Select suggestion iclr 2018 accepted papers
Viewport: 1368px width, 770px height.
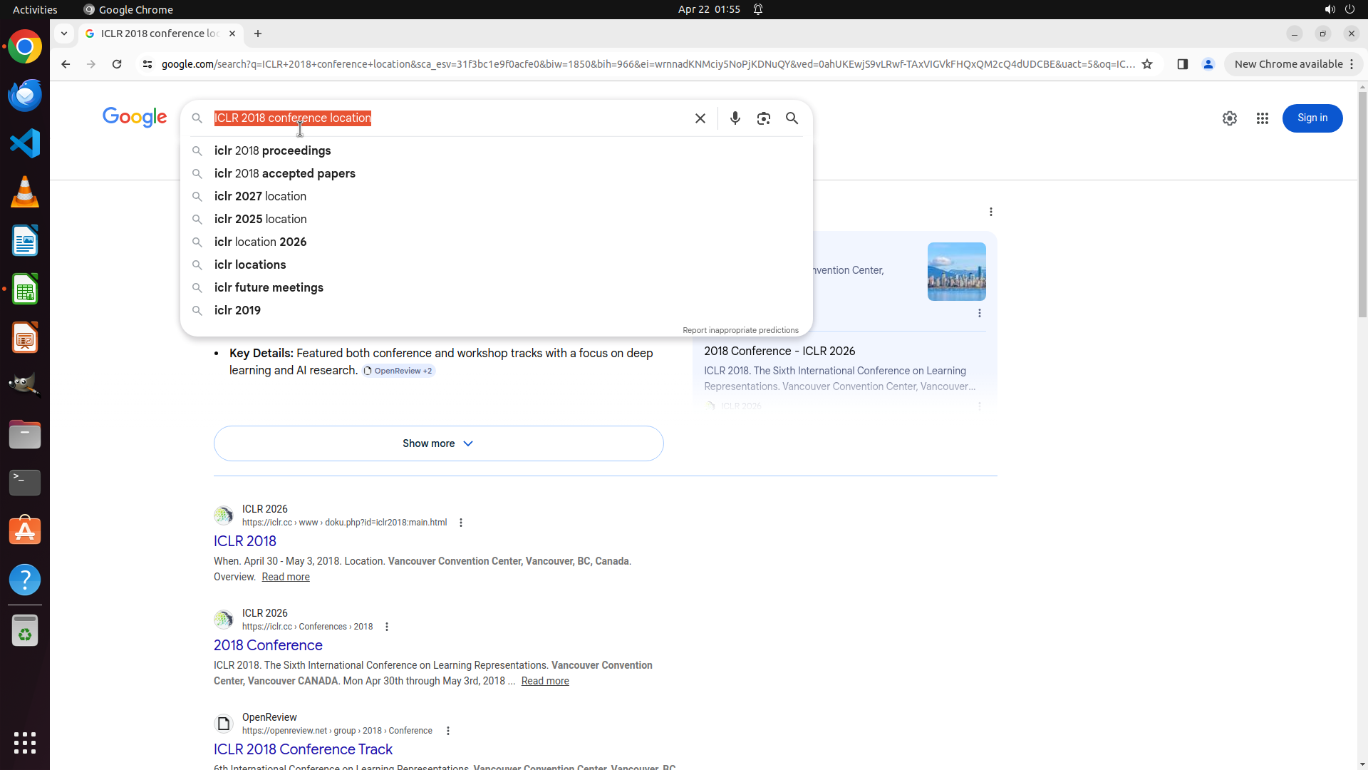pos(284,173)
